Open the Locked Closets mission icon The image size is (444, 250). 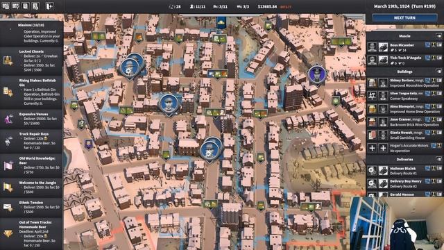8,60
